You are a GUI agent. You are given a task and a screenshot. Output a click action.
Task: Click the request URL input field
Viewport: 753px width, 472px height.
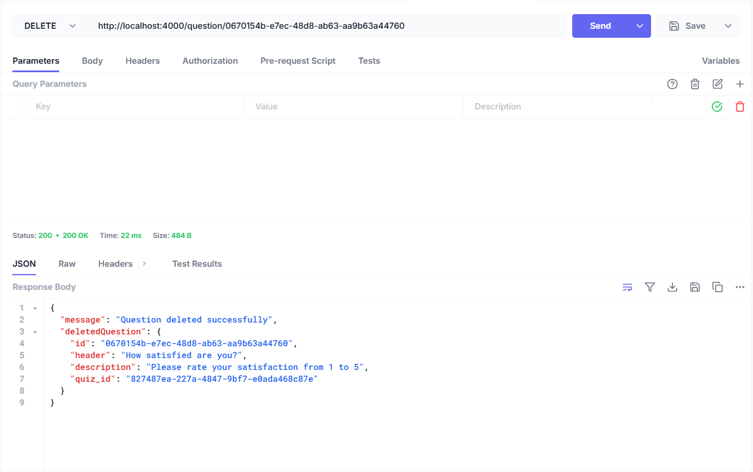click(x=327, y=26)
